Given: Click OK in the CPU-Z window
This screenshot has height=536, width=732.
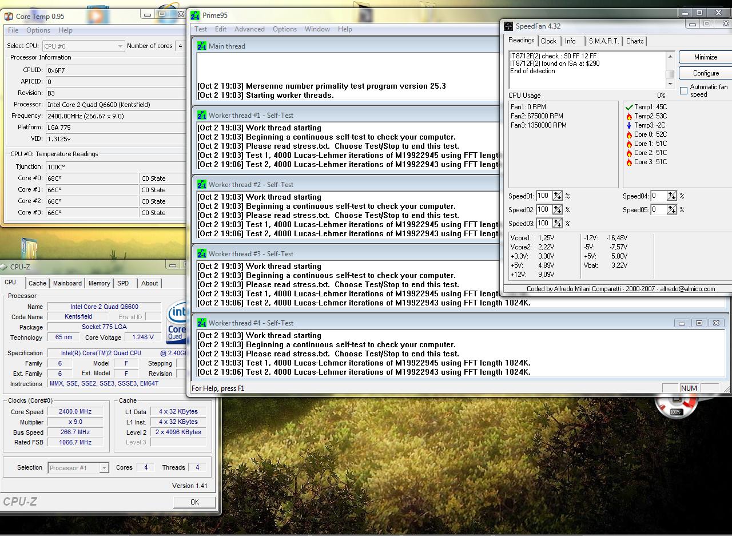Looking at the screenshot, I should coord(194,502).
